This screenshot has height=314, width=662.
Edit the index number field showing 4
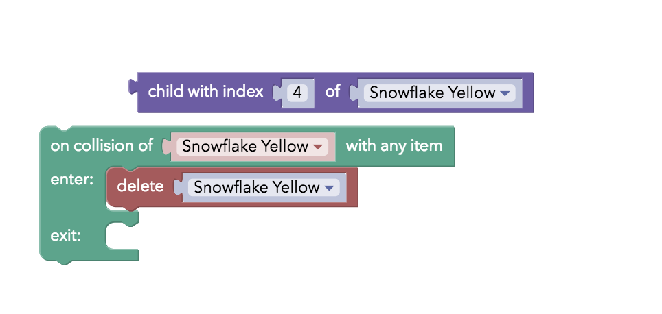click(297, 93)
